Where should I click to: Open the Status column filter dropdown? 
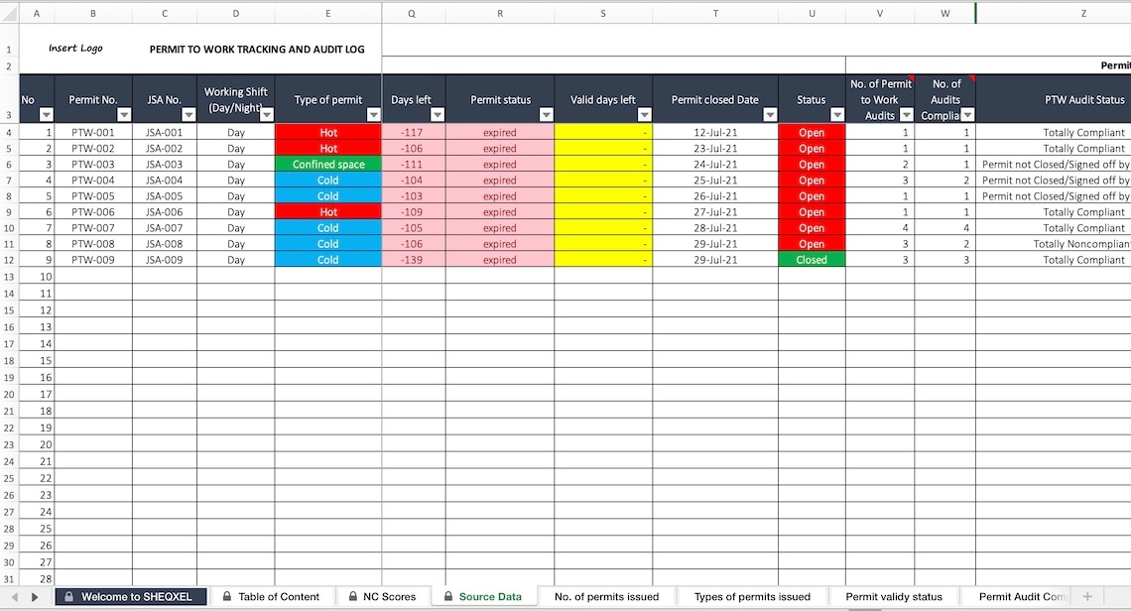838,115
